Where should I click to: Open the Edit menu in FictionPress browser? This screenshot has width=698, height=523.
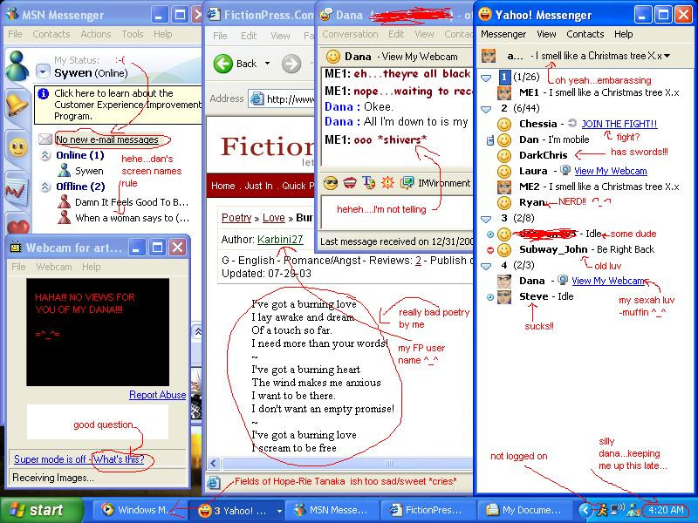(249, 36)
